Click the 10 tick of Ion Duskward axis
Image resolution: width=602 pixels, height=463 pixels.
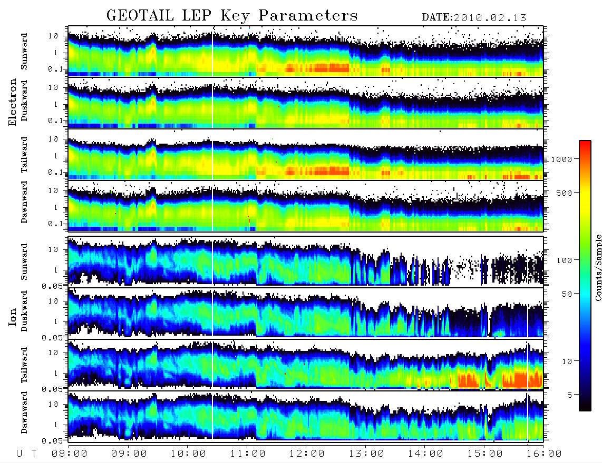pyautogui.click(x=53, y=301)
